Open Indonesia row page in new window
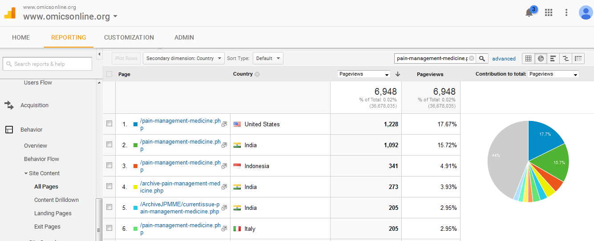 (x=224, y=166)
